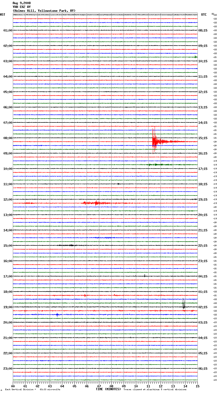Click the tall dark spike just above 19:00 MST

184,303
